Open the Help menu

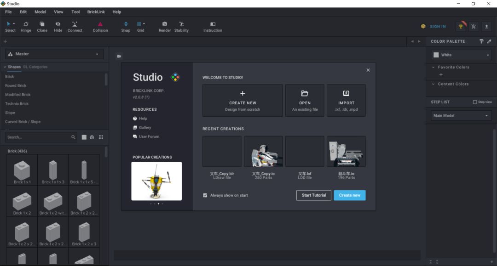[x=116, y=12]
